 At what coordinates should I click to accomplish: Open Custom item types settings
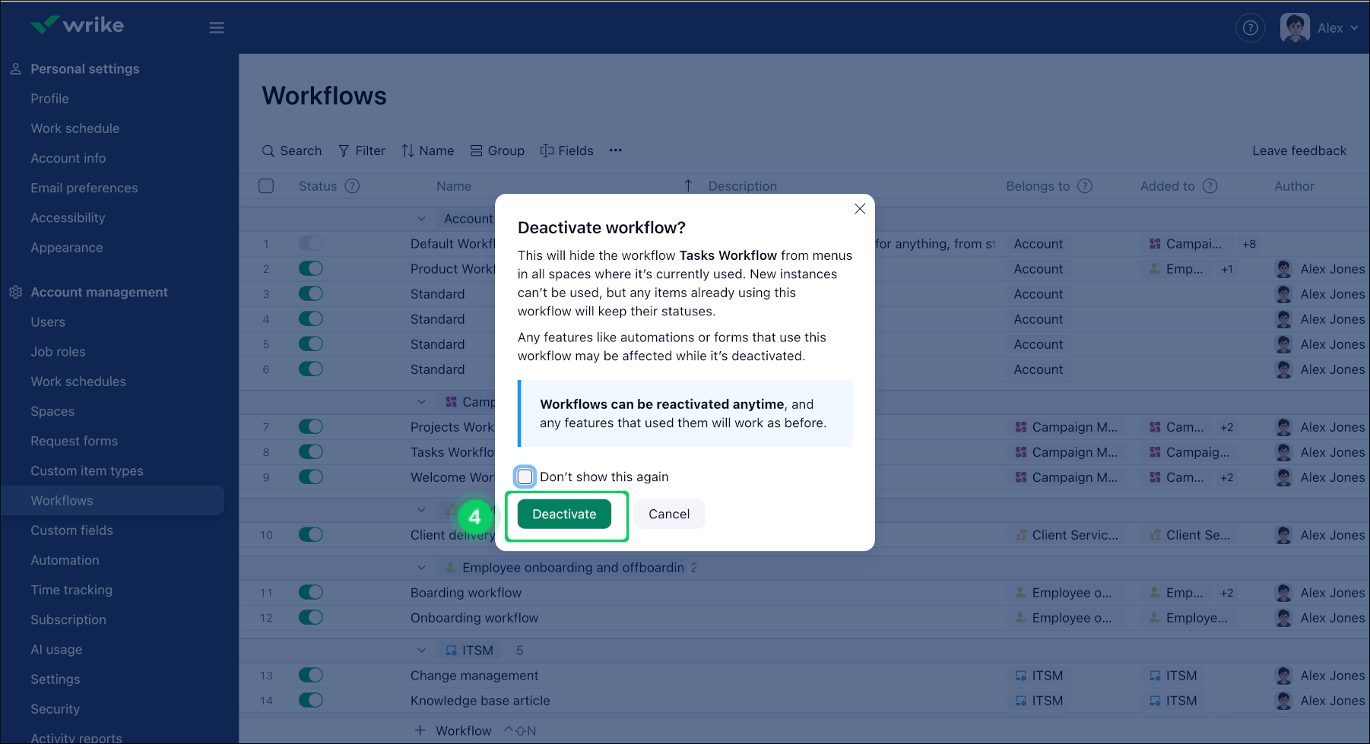[87, 470]
